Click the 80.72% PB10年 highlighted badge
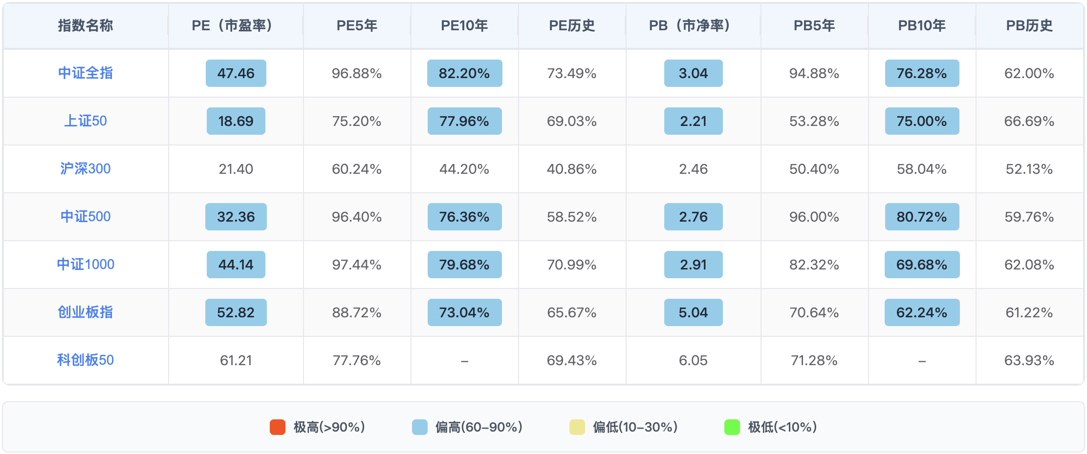The width and height of the screenshot is (1087, 454). (922, 217)
